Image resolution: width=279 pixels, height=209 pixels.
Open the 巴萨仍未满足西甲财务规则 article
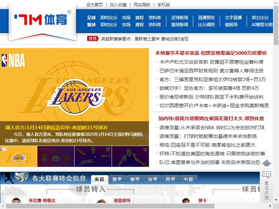(x=211, y=71)
